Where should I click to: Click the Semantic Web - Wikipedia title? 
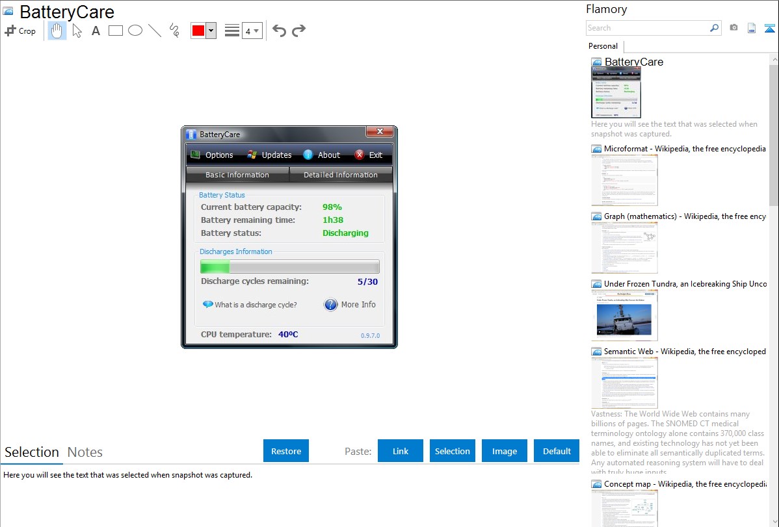[x=685, y=351]
